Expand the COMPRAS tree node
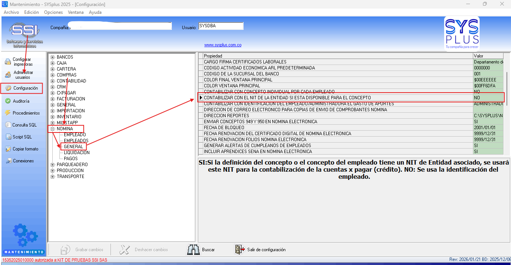Screen dimensions: 511x265 coord(53,75)
